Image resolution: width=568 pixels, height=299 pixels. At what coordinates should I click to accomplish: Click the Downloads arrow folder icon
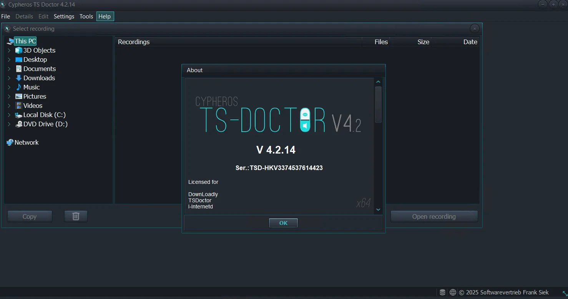click(18, 78)
